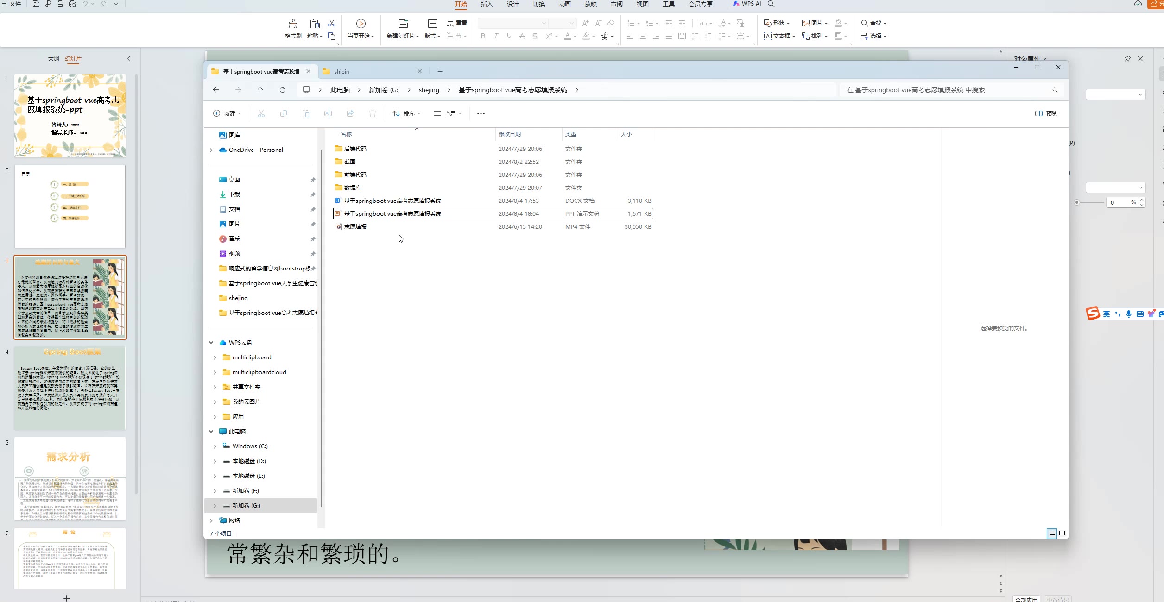Open the Arrange (排列) dropdown
The width and height of the screenshot is (1164, 602).
pyautogui.click(x=815, y=36)
